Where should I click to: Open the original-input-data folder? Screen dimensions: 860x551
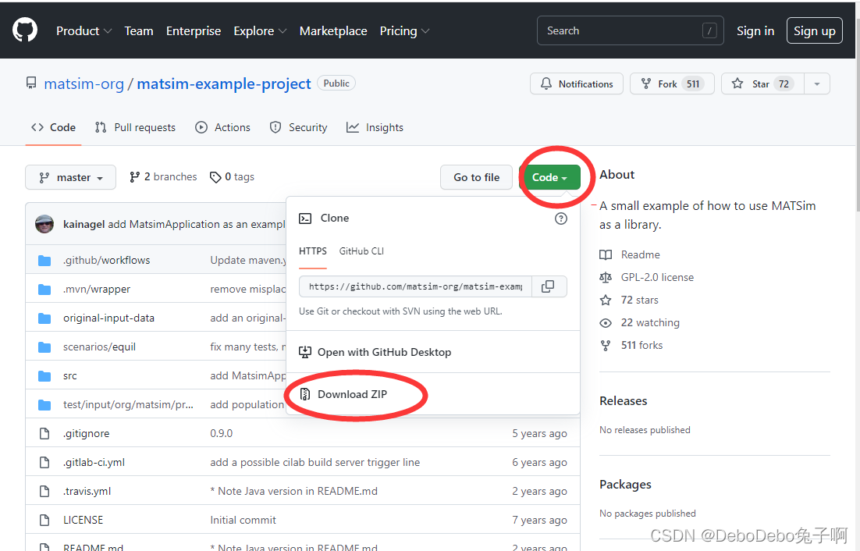(x=108, y=318)
